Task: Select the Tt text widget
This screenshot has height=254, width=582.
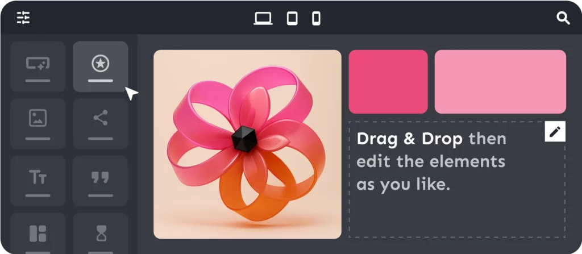Action: tap(38, 181)
